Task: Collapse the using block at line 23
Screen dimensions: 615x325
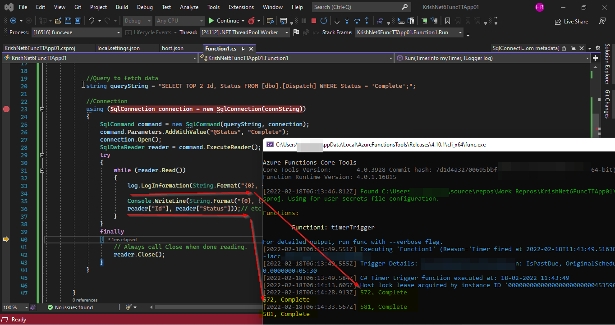Action: pyautogui.click(x=42, y=109)
